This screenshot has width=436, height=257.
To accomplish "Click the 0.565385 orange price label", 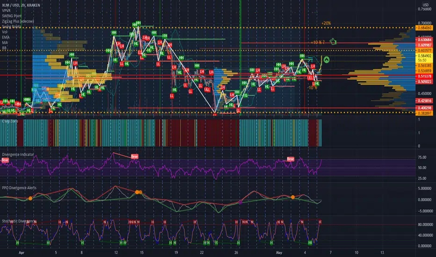I will tap(424, 65).
